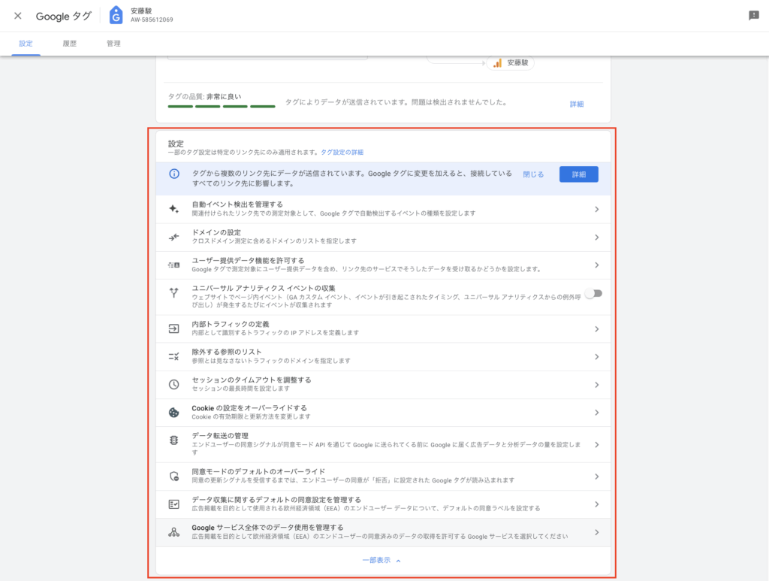Click the merge arrows icon for ドメインの設定
Screen dimensions: 769x581
(x=173, y=237)
